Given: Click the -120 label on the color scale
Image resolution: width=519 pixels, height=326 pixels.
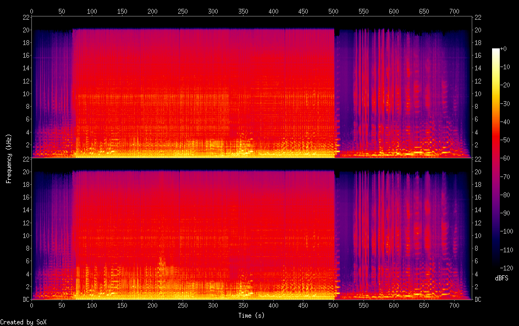Looking at the screenshot, I should click(x=506, y=267).
